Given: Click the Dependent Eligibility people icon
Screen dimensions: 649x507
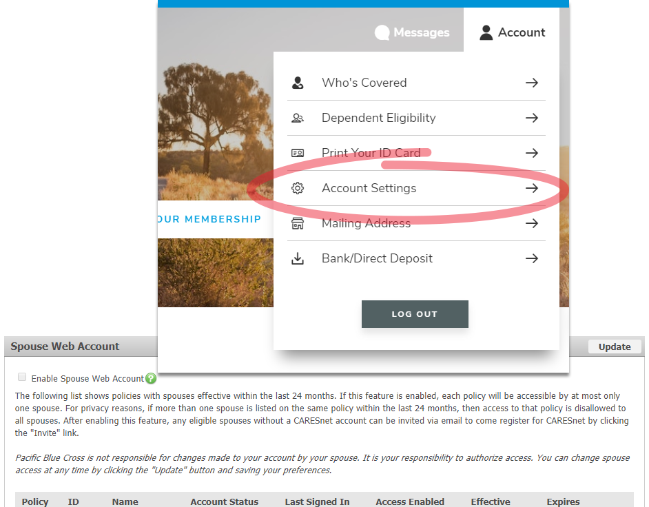Looking at the screenshot, I should [298, 118].
